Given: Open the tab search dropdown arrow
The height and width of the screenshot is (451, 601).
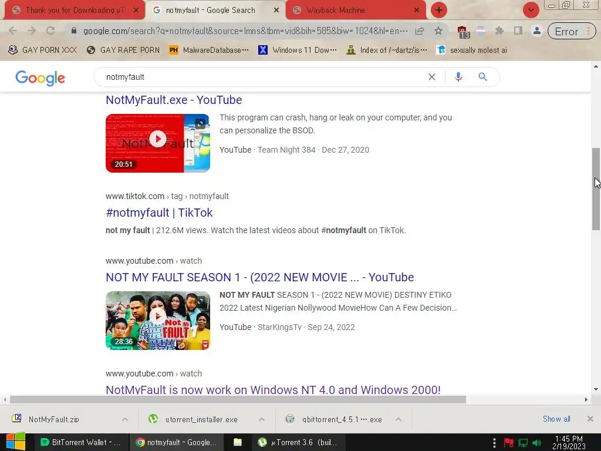Looking at the screenshot, I should point(531,10).
